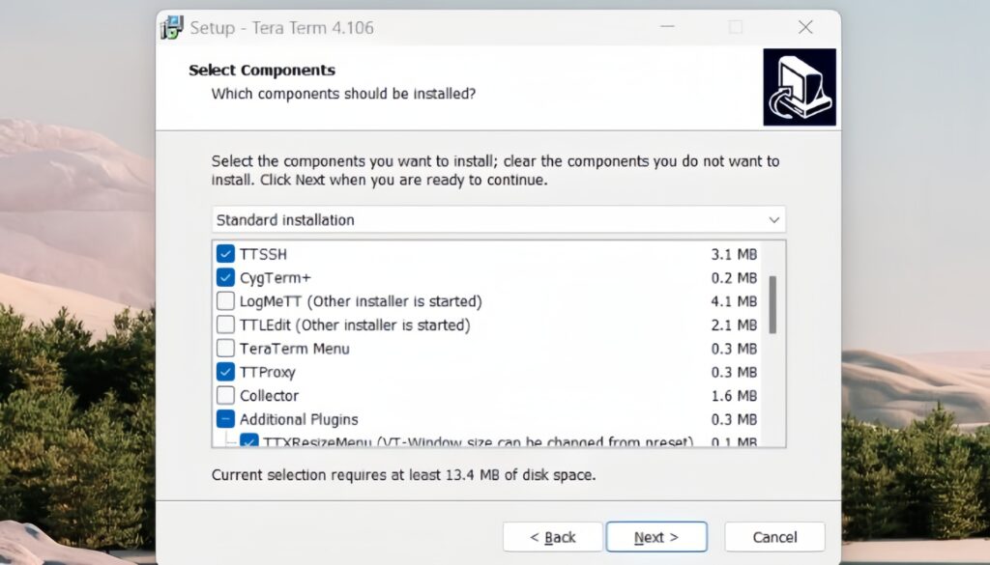This screenshot has width=990, height=565.
Task: Open the Standard installation dropdown
Action: [499, 219]
